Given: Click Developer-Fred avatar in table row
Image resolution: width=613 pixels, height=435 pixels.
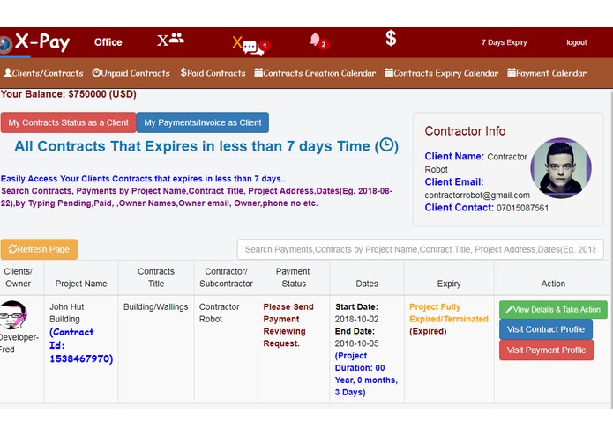Looking at the screenshot, I should (x=14, y=315).
